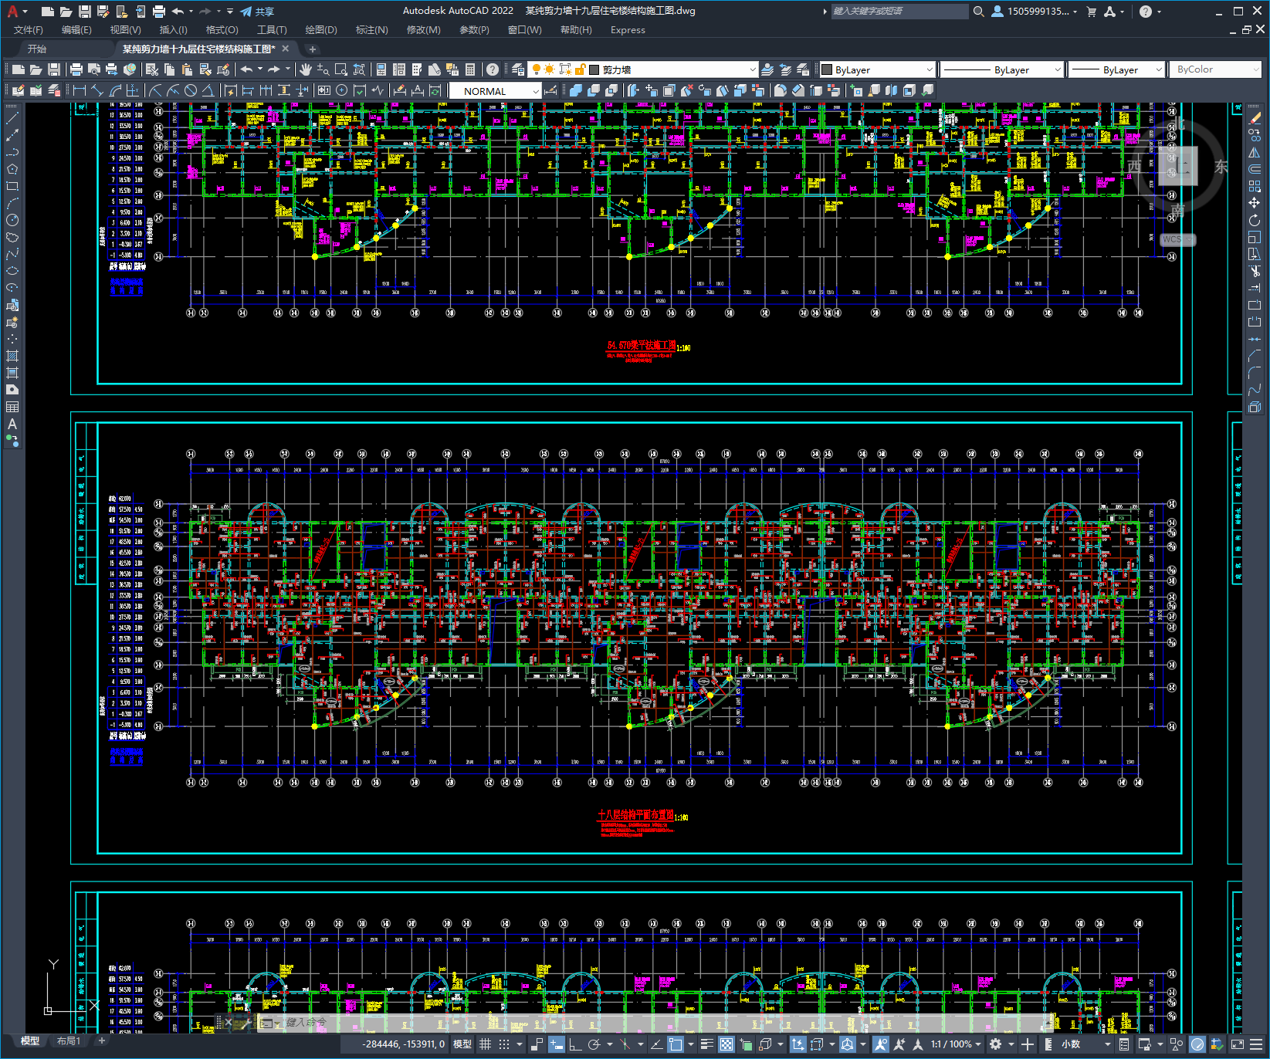Click the keyword search input field
The image size is (1270, 1059).
pos(898,12)
